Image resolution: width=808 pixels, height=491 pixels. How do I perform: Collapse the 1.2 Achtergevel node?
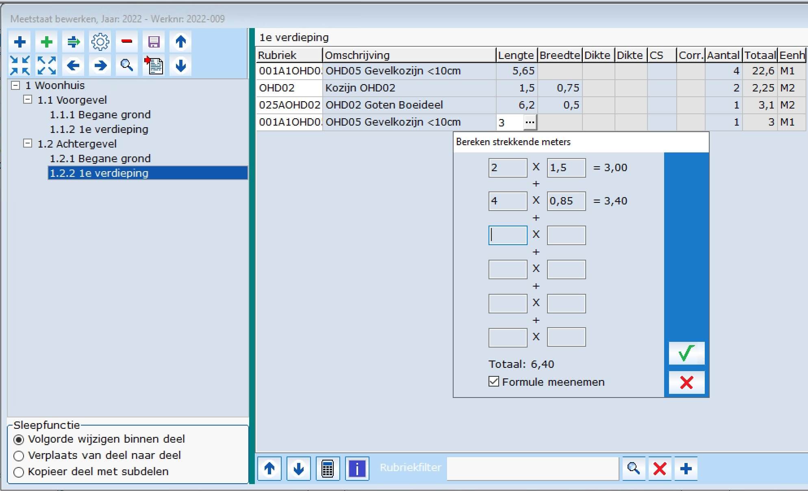pos(28,143)
